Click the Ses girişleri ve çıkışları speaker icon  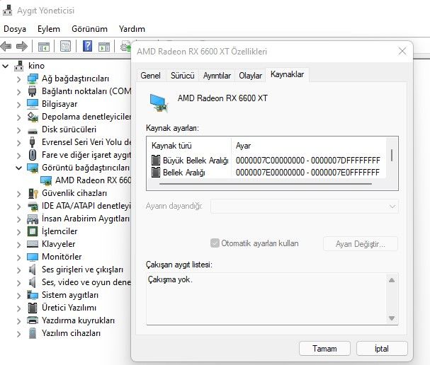coord(33,270)
